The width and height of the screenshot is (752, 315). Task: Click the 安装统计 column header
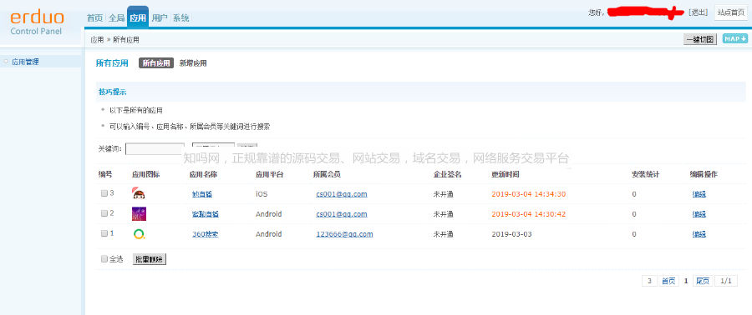(x=646, y=174)
